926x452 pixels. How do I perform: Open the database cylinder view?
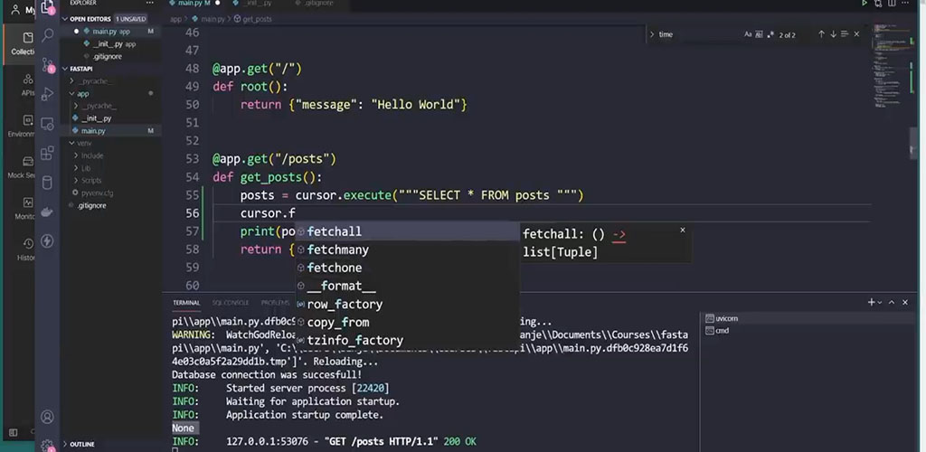click(x=47, y=183)
